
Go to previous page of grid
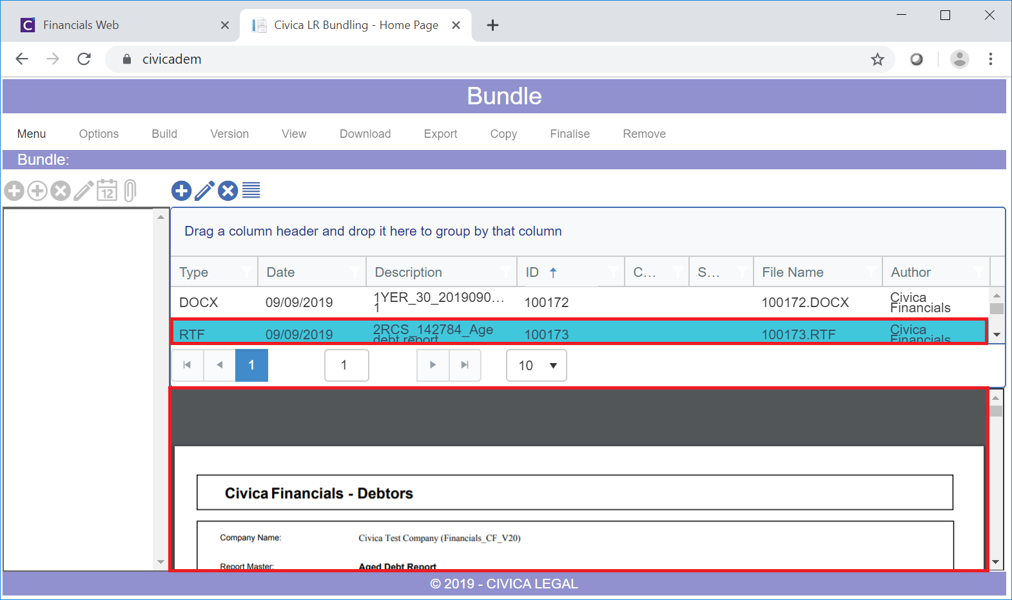coord(220,365)
